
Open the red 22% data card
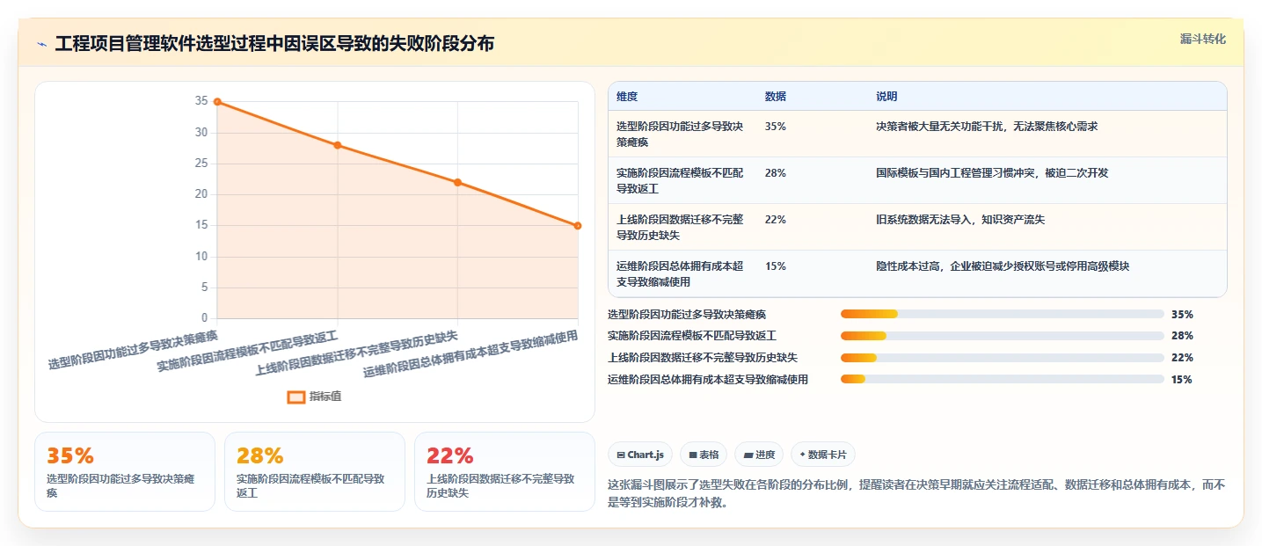[505, 471]
